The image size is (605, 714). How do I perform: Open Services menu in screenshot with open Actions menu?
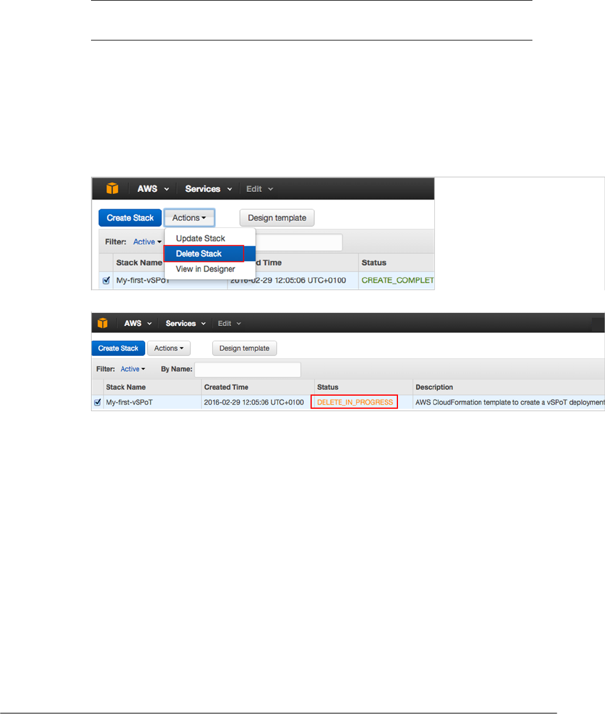click(x=208, y=189)
